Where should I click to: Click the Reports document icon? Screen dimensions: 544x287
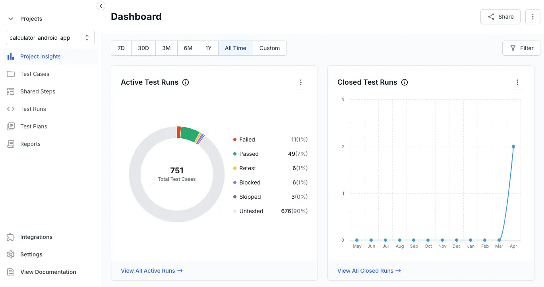click(x=11, y=144)
